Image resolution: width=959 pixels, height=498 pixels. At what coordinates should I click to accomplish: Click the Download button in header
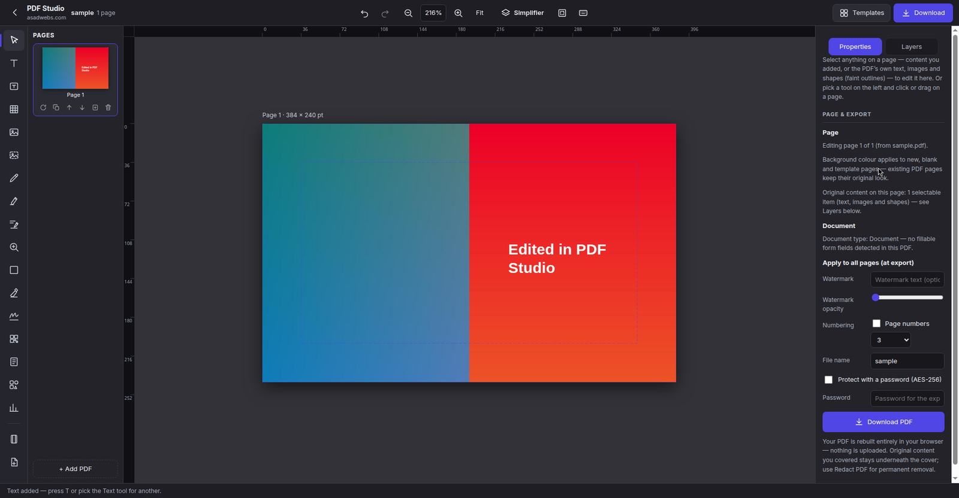tap(923, 13)
